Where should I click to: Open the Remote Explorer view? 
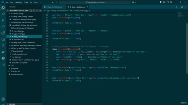tap(3, 39)
